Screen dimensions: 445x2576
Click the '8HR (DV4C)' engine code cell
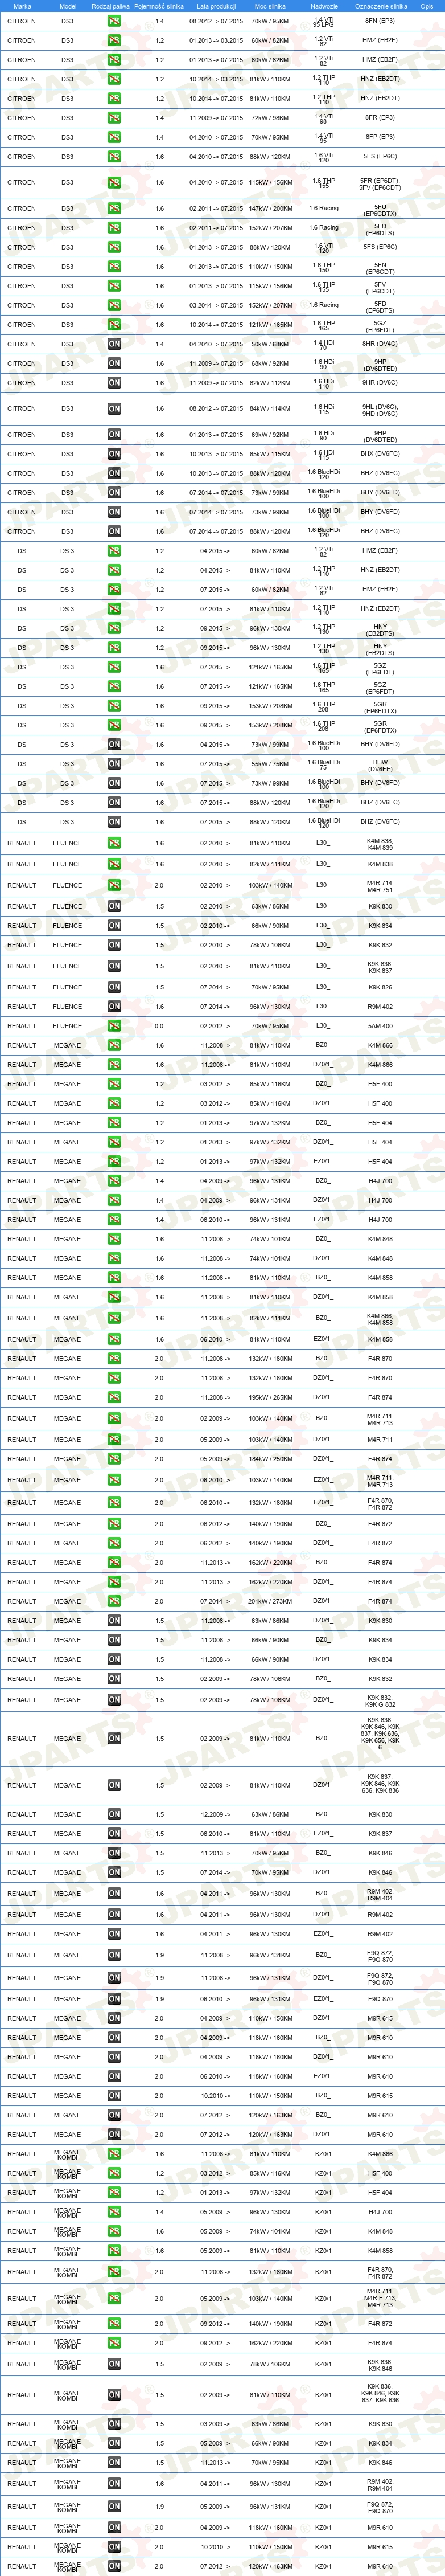pos(381,344)
